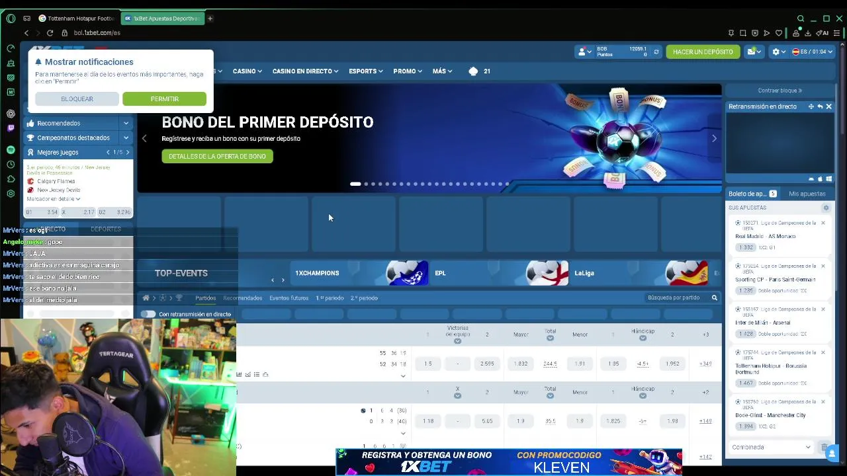Click the gift icon beside 21

473,71
